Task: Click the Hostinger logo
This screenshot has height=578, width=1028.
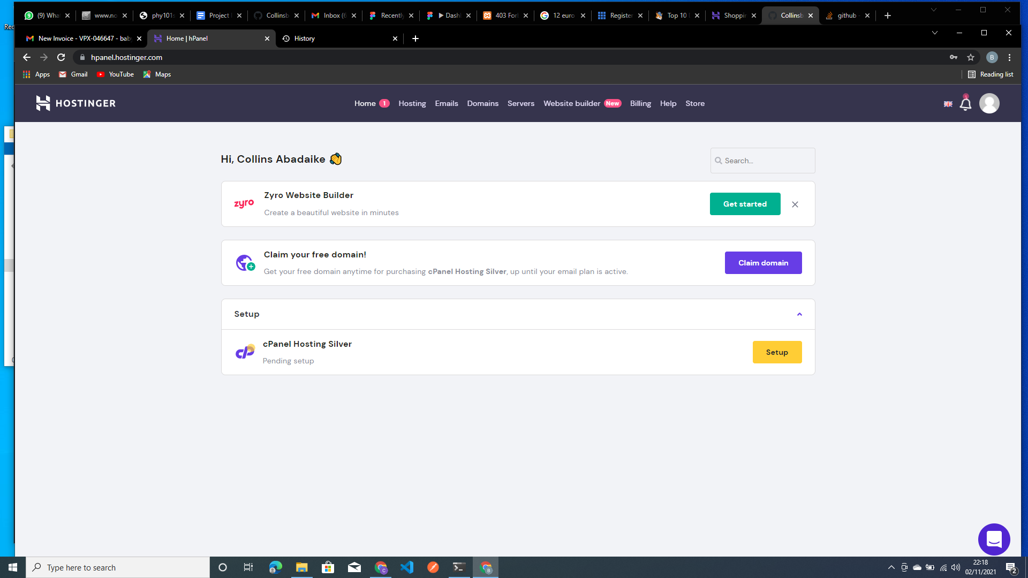Action: (x=75, y=103)
